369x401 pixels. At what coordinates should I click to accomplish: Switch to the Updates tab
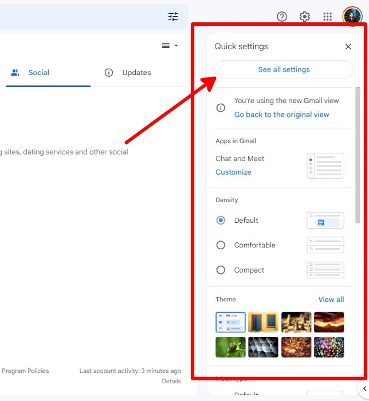coord(136,73)
